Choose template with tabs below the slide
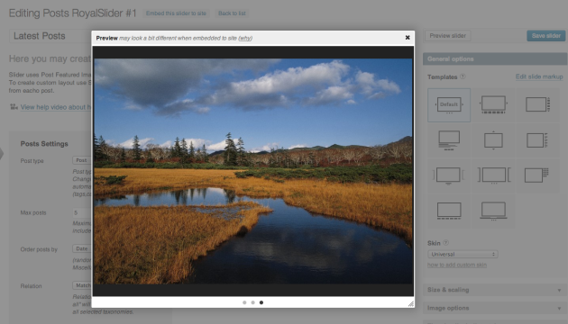Image resolution: width=568 pixels, height=324 pixels. pos(449,140)
